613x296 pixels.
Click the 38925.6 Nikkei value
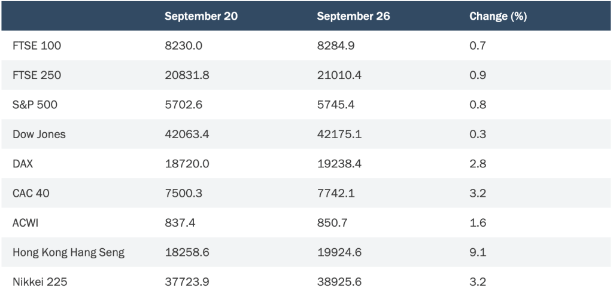pyautogui.click(x=339, y=282)
